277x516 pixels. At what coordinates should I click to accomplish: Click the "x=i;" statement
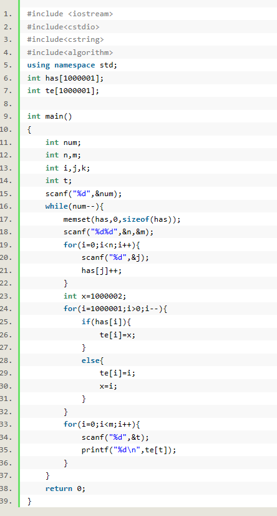(x=109, y=386)
